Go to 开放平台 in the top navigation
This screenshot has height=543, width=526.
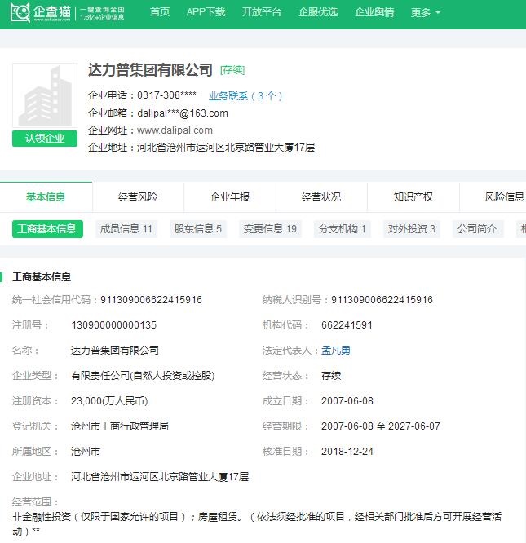coord(262,12)
